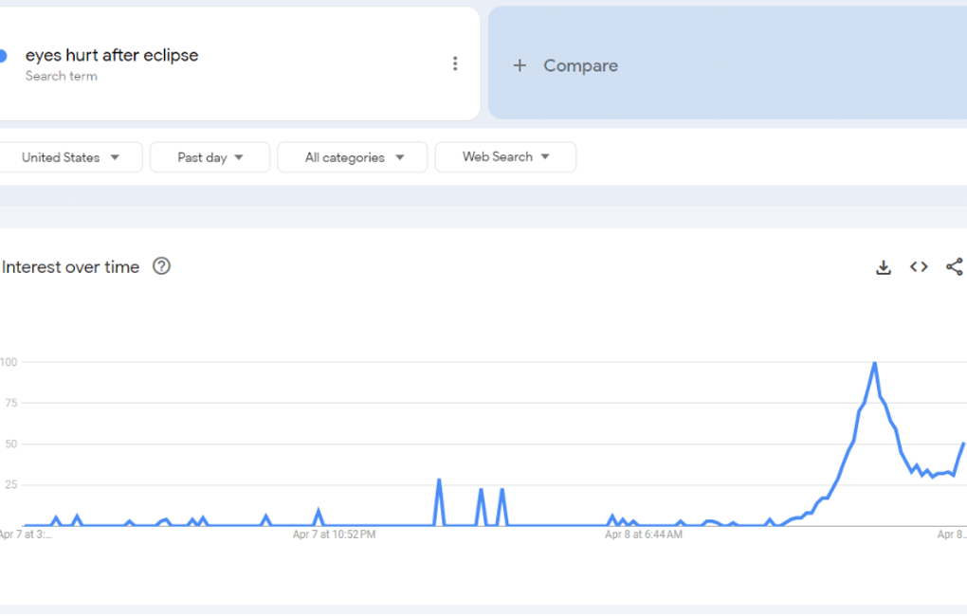Click the 'Interest over time' heading
The image size is (967, 616).
pyautogui.click(x=71, y=267)
